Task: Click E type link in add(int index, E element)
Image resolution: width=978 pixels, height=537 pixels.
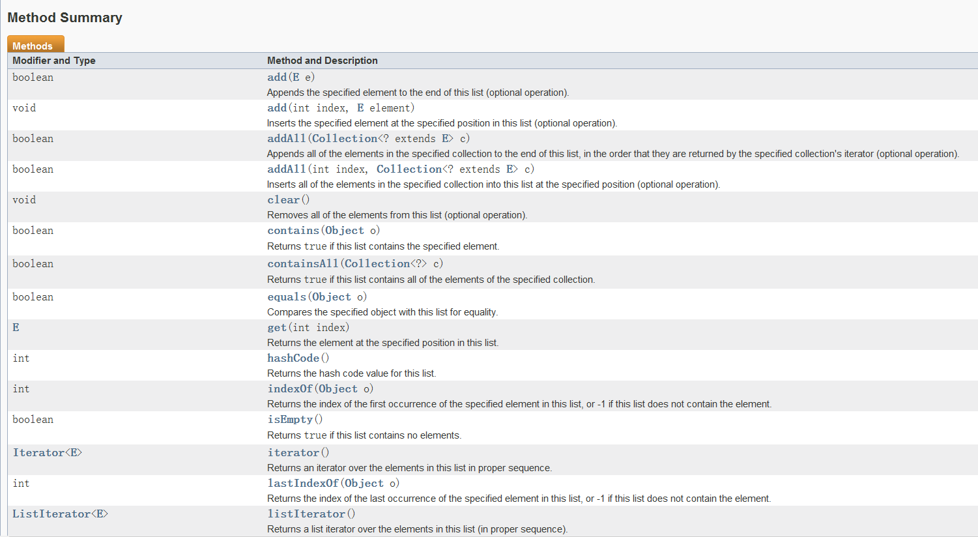Action: [x=360, y=108]
